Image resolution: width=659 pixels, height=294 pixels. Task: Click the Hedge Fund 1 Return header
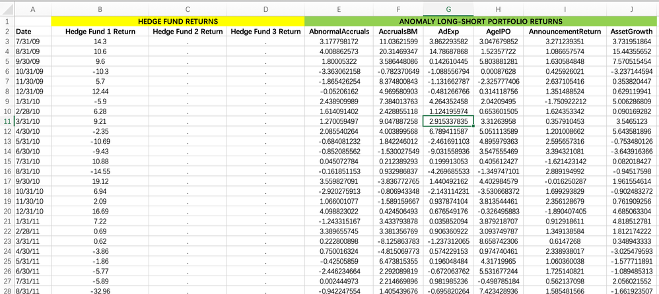tap(100, 32)
